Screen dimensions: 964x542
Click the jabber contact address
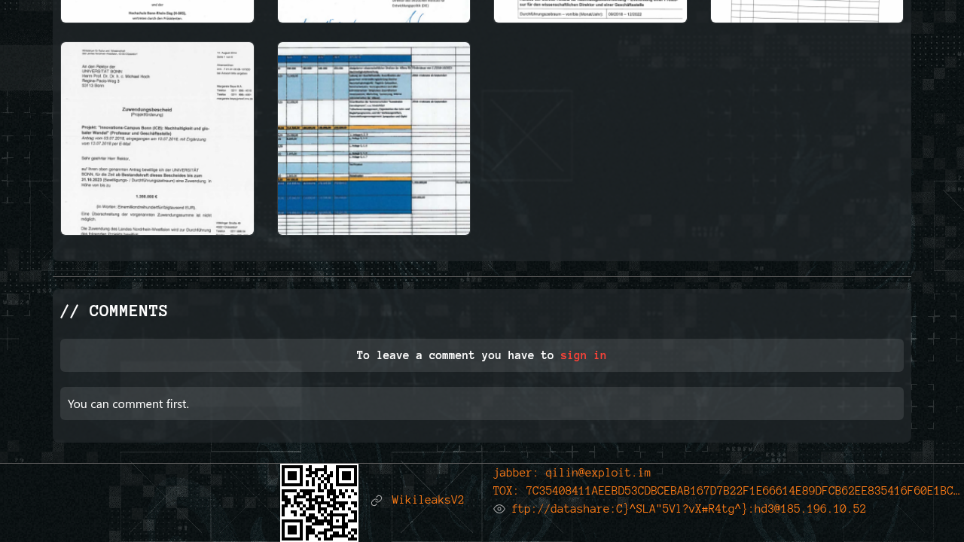(598, 473)
